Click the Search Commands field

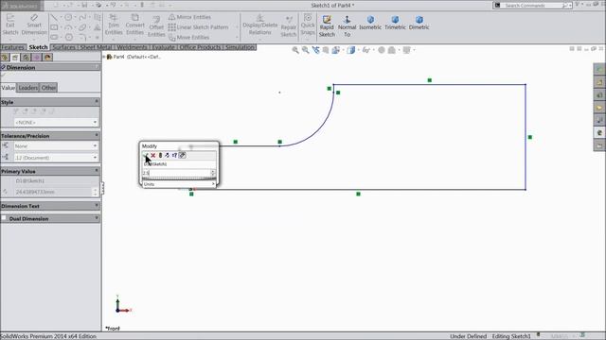point(532,6)
